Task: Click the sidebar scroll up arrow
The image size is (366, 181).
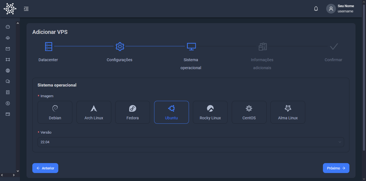Action: 18,23
